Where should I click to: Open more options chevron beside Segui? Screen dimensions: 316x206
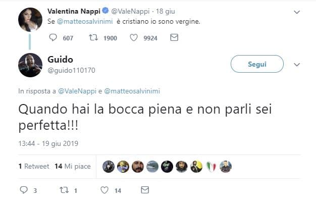click(x=297, y=65)
